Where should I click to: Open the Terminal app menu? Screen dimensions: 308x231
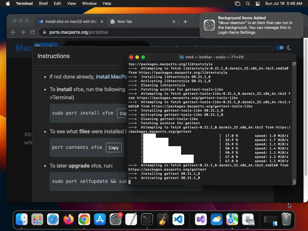click(x=24, y=3)
